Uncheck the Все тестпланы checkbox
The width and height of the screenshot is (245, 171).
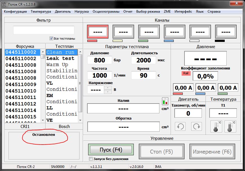pyautogui.click(x=51, y=39)
